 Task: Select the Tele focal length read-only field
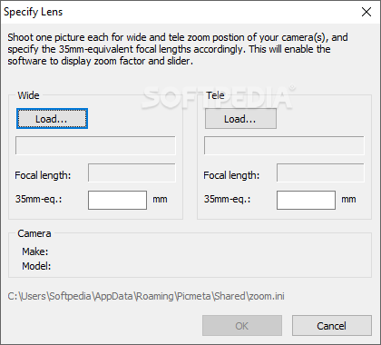320,172
